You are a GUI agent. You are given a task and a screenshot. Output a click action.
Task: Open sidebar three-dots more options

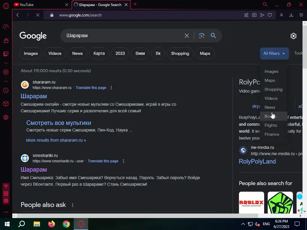pos(6,212)
